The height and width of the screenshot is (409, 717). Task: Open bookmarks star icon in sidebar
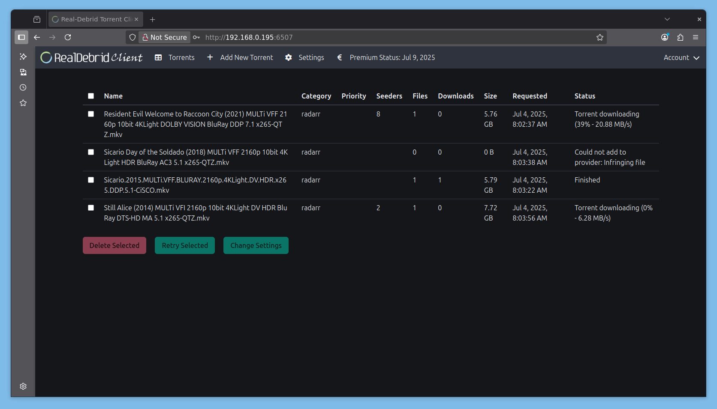pos(23,103)
